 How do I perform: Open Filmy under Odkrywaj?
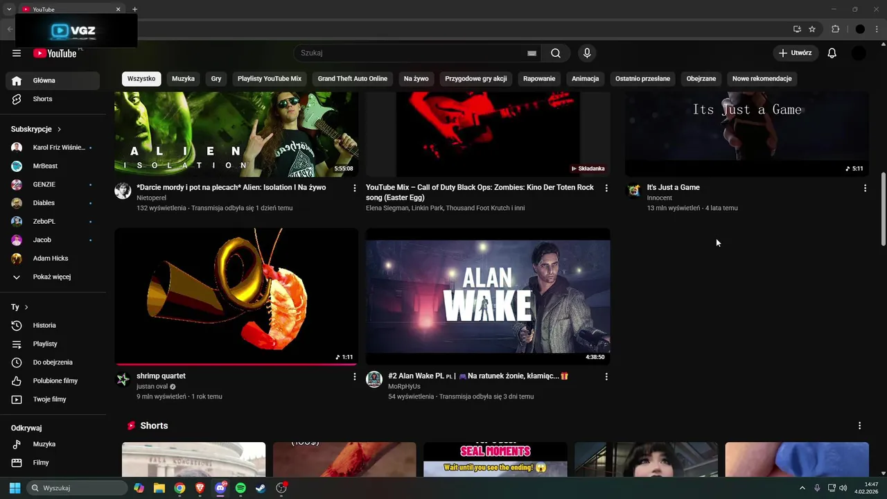(53, 463)
